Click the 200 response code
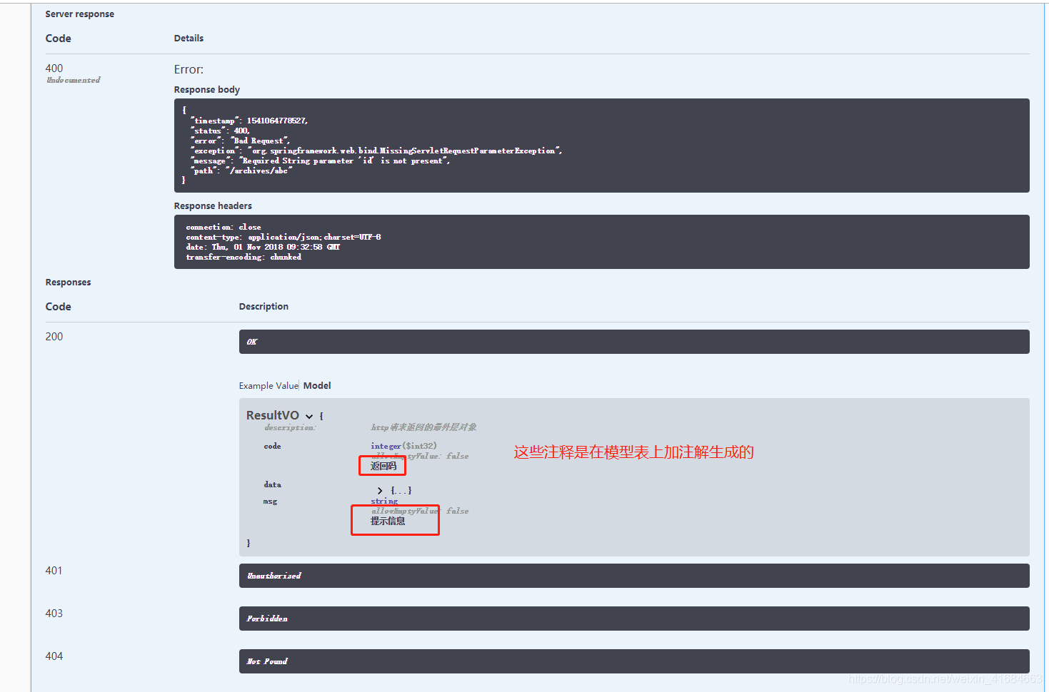Viewport: 1049px width, 692px height. click(x=54, y=337)
